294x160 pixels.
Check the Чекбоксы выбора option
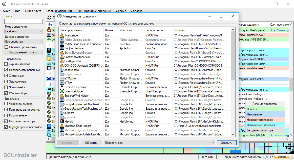tap(6, 104)
